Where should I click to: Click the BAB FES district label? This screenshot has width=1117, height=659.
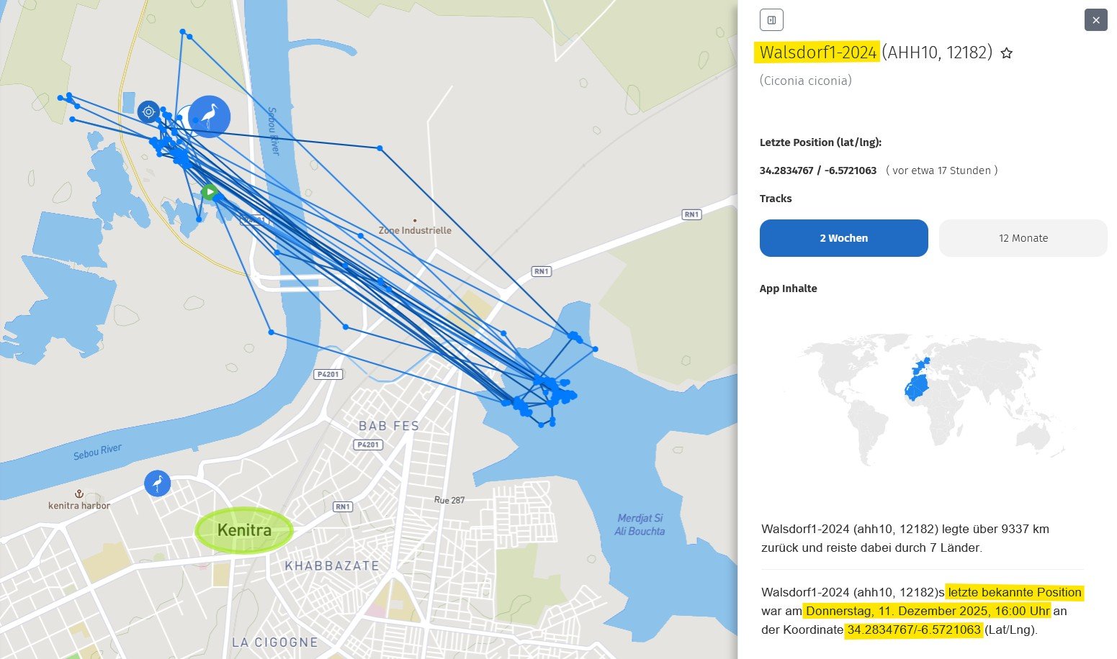(389, 426)
